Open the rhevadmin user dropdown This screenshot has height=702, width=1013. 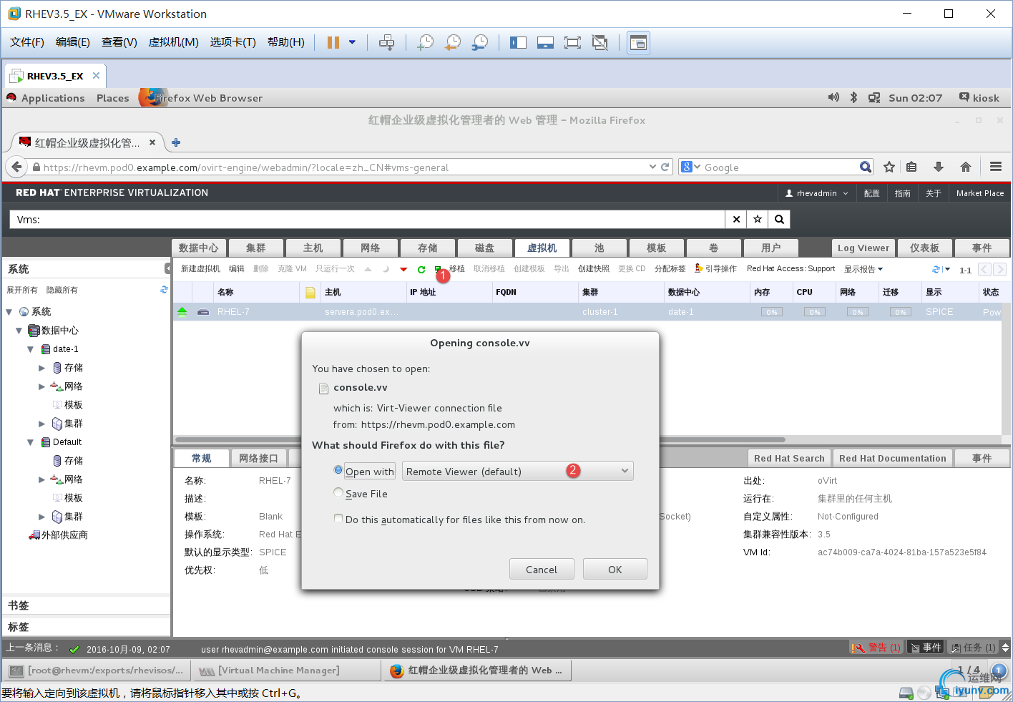[x=816, y=193]
